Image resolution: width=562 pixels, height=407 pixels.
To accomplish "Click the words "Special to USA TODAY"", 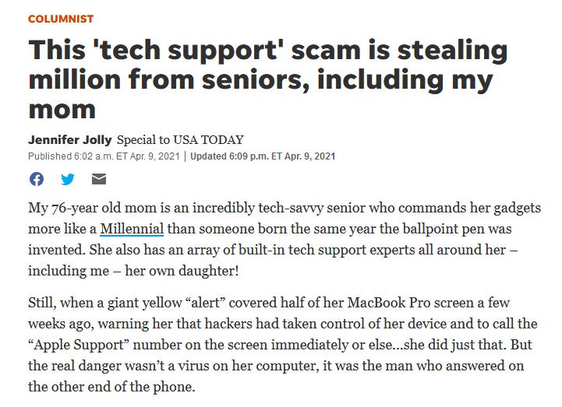I will pos(180,139).
